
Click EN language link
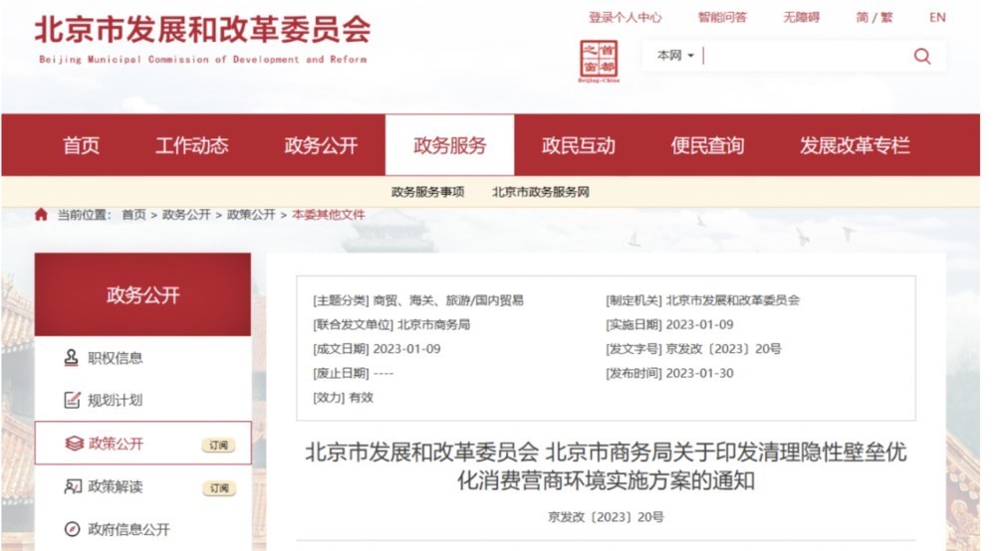937,18
